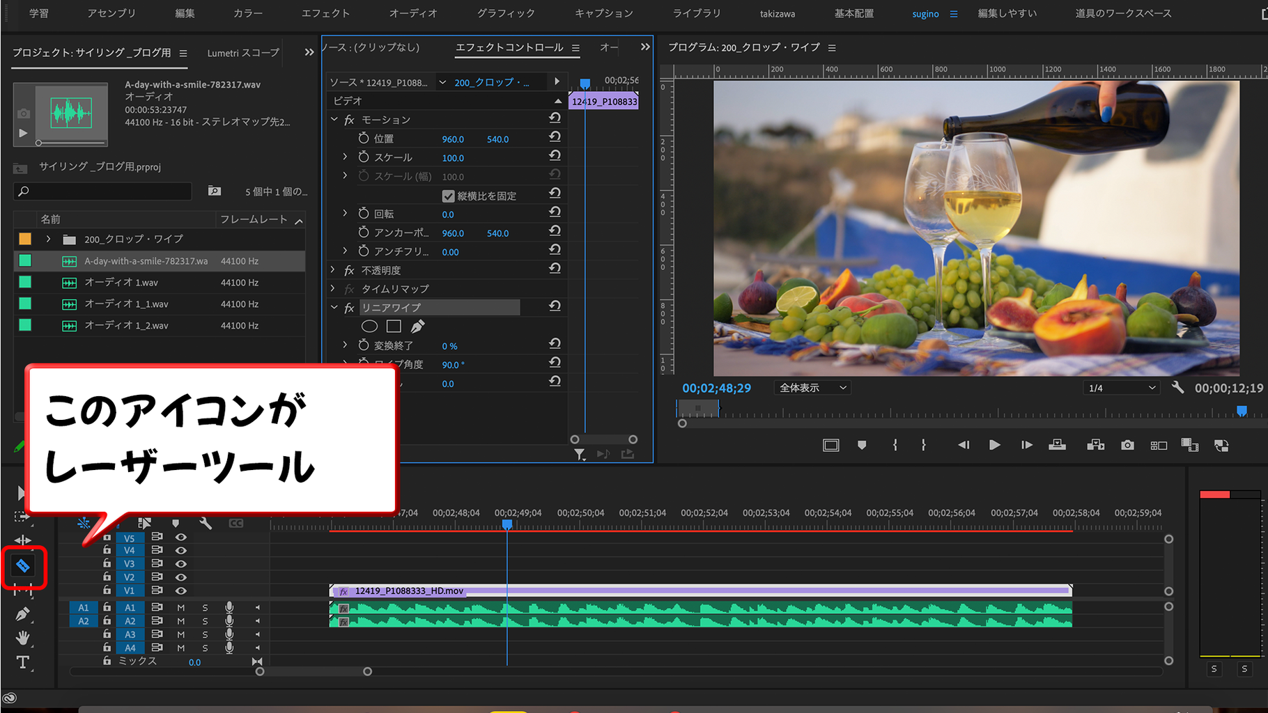
Task: Click the Captions CC icon in timeline
Action: pos(235,523)
